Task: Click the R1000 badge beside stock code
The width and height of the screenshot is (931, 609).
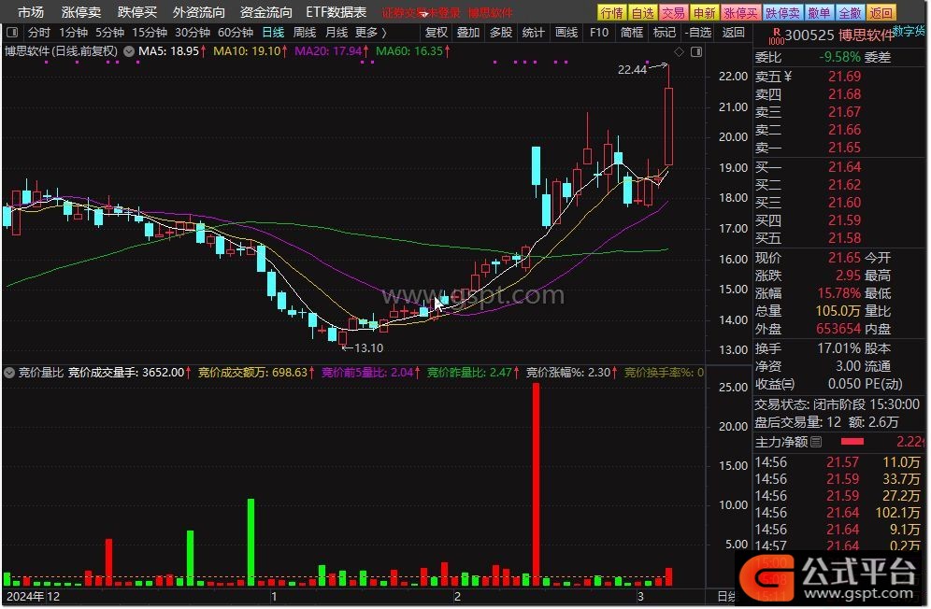Action: pos(776,36)
